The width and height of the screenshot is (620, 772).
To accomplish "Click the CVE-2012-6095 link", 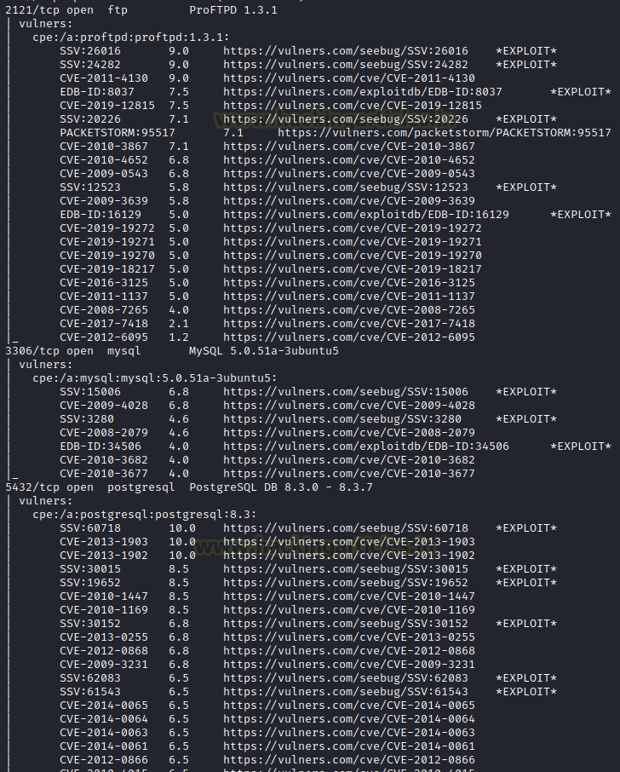I will [x=349, y=337].
